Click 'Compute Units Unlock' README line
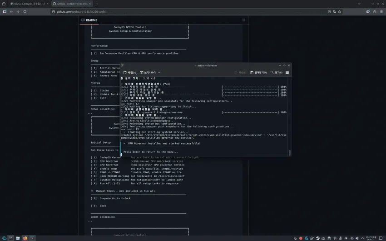The image size is (386, 241). (x=110, y=198)
